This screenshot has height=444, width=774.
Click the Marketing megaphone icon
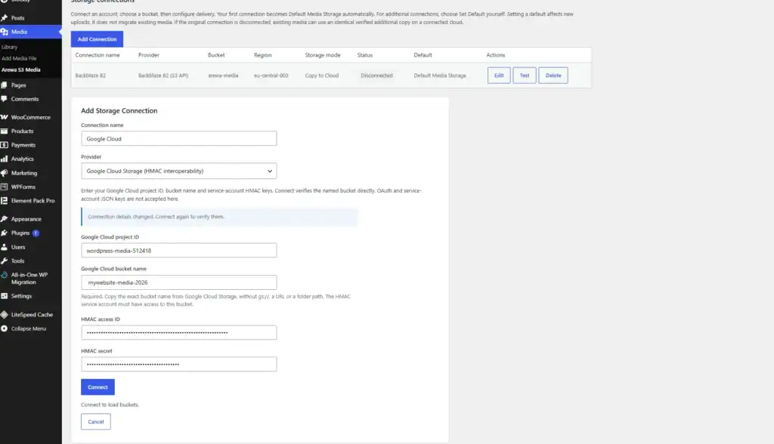pos(5,173)
